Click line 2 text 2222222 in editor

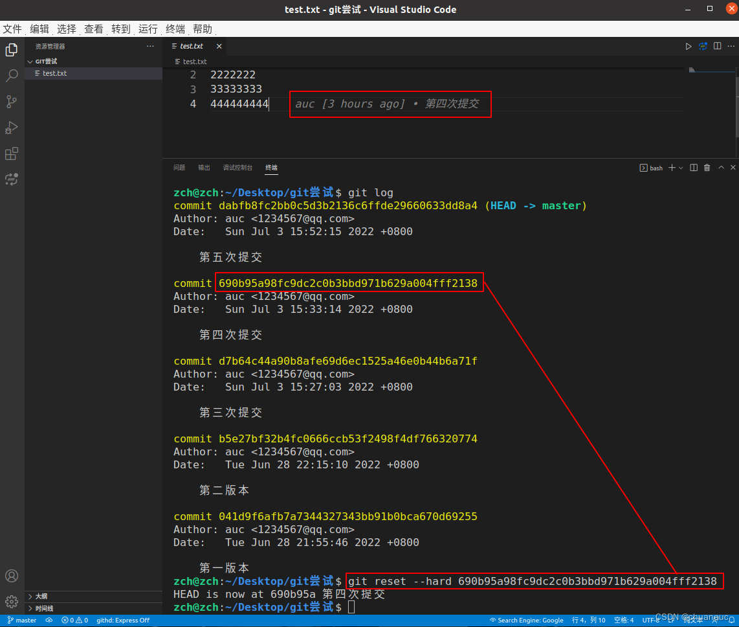pos(233,75)
